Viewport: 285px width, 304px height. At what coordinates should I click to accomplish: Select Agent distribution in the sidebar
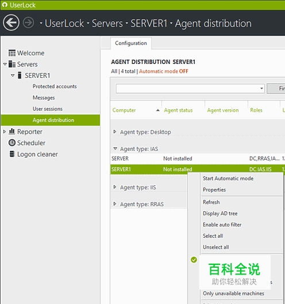pos(51,120)
